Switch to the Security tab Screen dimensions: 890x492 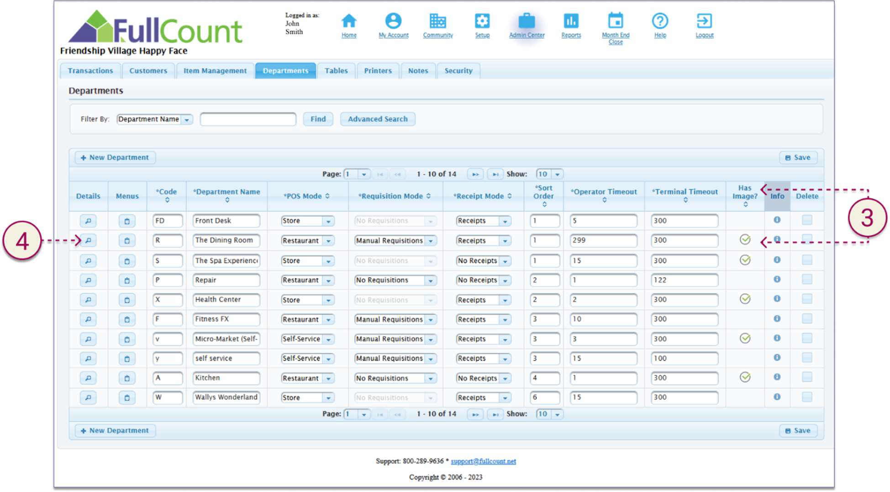click(x=458, y=71)
